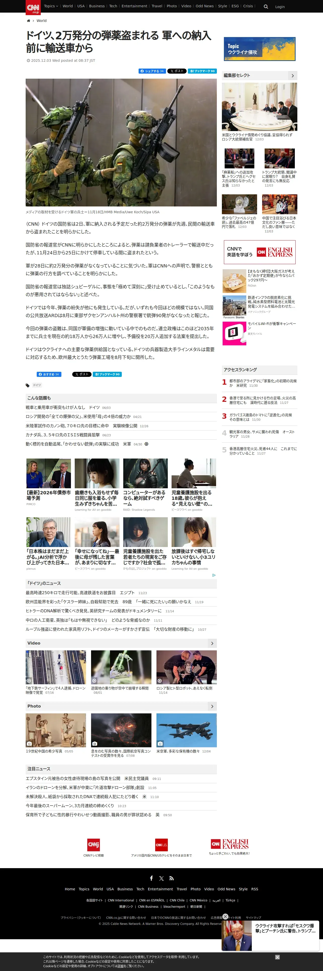
Task: Select World in top navigation
Action: (68, 6)
